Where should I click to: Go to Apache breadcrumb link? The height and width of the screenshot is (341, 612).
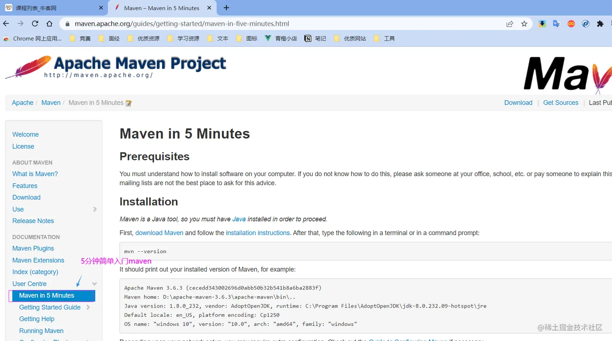click(x=23, y=103)
